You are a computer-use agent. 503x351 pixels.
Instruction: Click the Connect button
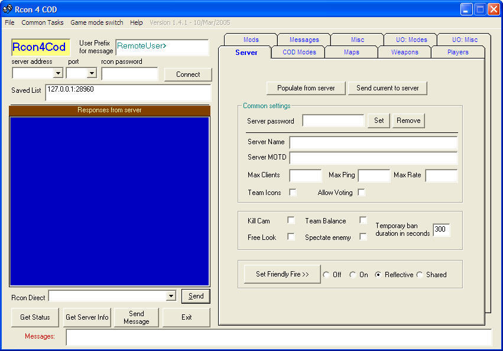[x=188, y=74]
